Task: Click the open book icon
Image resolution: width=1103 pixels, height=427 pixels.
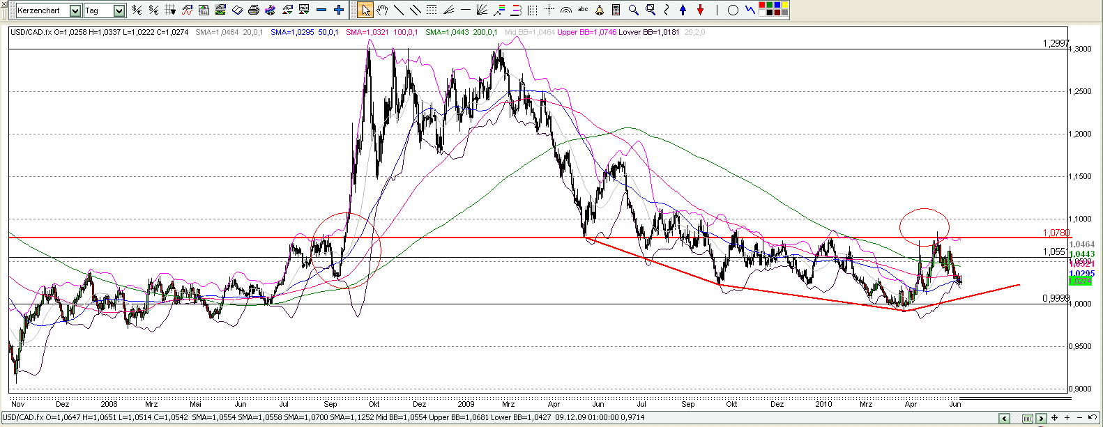Action: point(237,10)
